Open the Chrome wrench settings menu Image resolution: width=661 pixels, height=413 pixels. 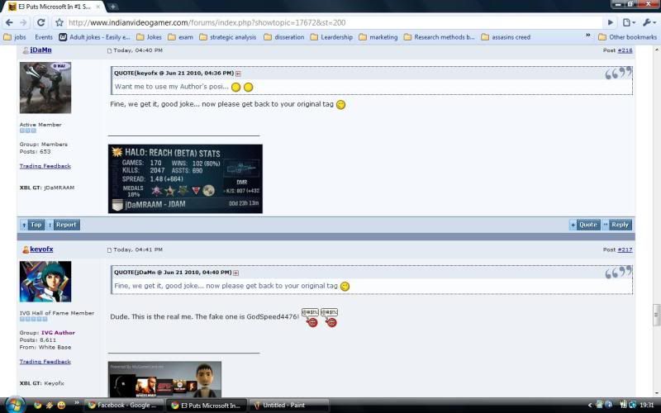pos(649,22)
